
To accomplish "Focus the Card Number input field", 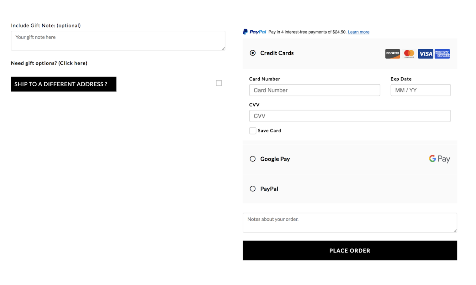I will pyautogui.click(x=314, y=90).
